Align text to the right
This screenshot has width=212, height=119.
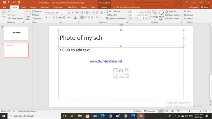coord(89,18)
